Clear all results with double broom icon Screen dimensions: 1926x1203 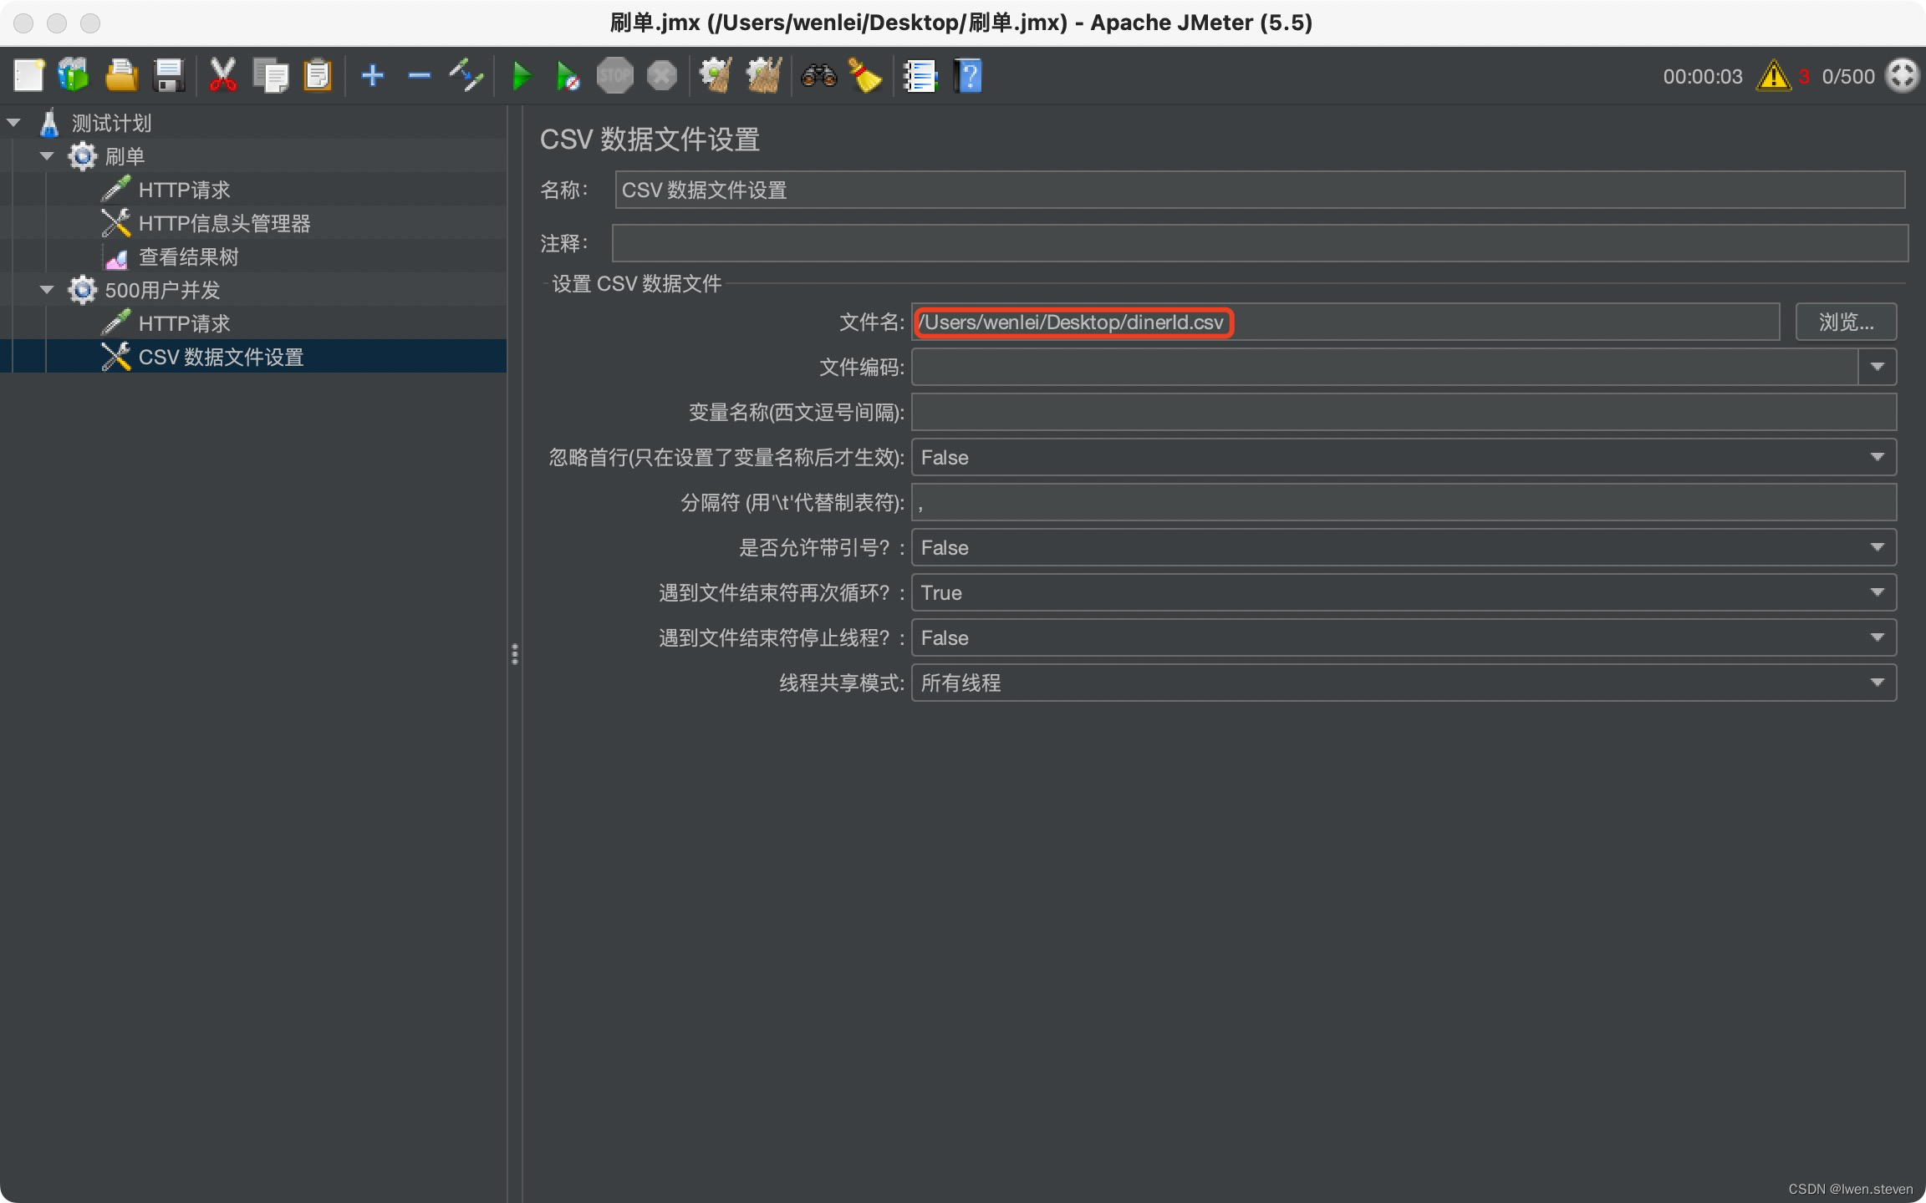pos(764,76)
